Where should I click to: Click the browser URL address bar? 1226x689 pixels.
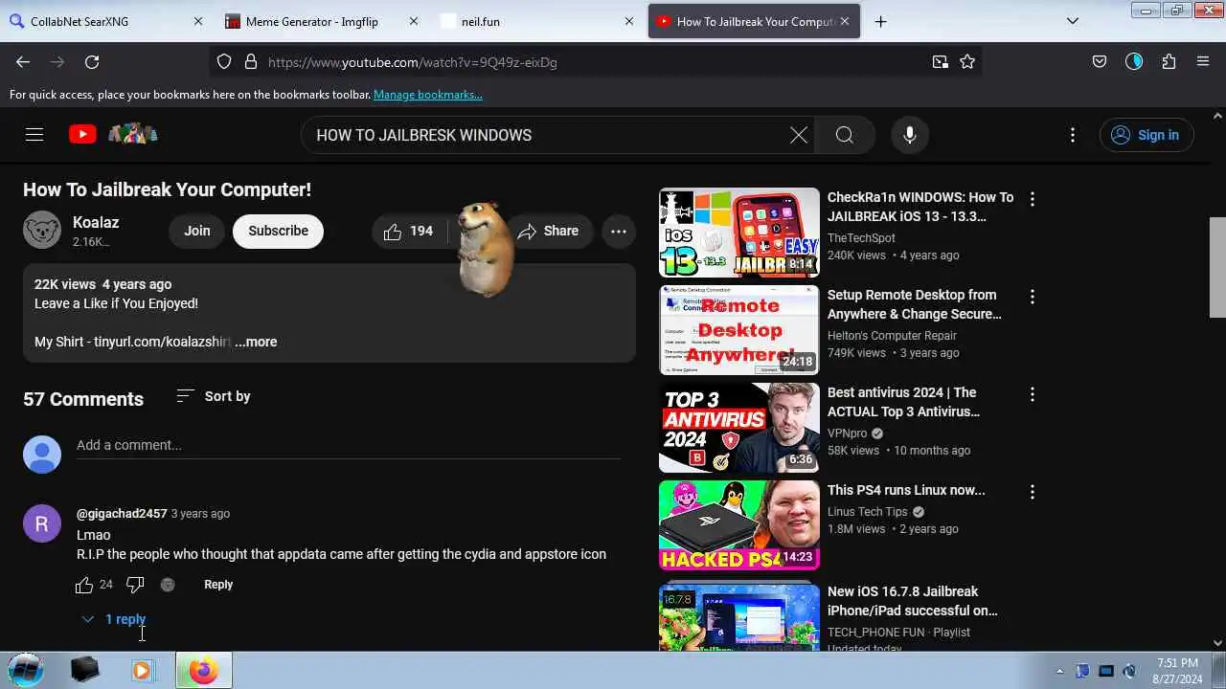(594, 62)
